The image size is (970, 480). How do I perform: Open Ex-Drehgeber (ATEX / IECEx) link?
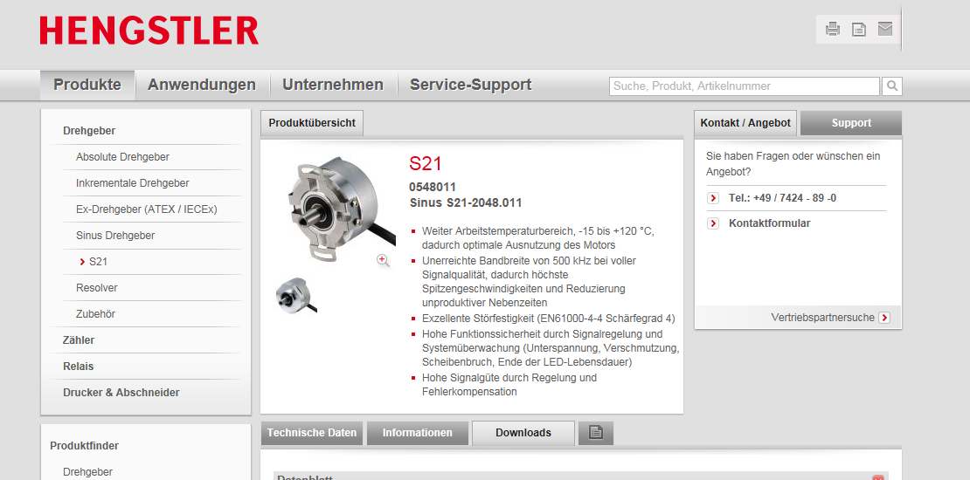coord(147,209)
